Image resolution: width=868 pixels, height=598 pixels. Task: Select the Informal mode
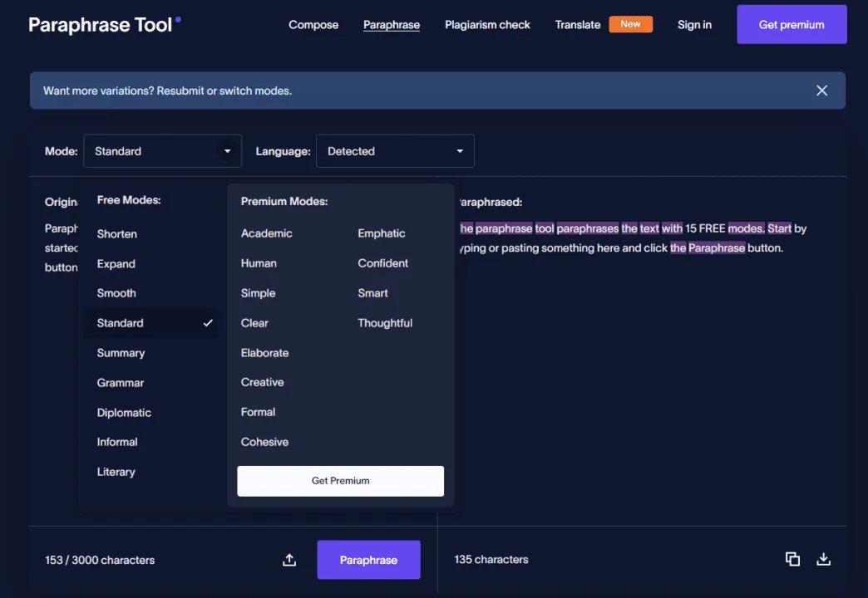116,442
